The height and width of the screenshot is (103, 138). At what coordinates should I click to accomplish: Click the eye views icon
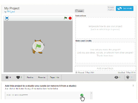(x=116, y=77)
